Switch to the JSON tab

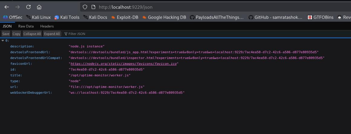point(7,26)
